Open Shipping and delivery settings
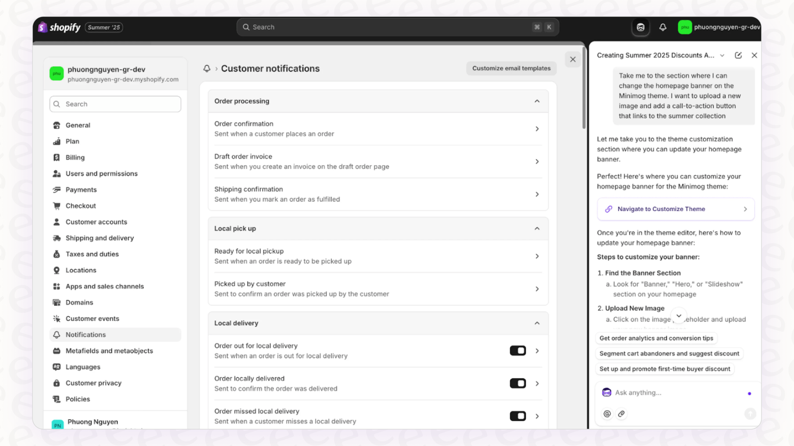Viewport: 794px width, 446px height. pyautogui.click(x=99, y=238)
